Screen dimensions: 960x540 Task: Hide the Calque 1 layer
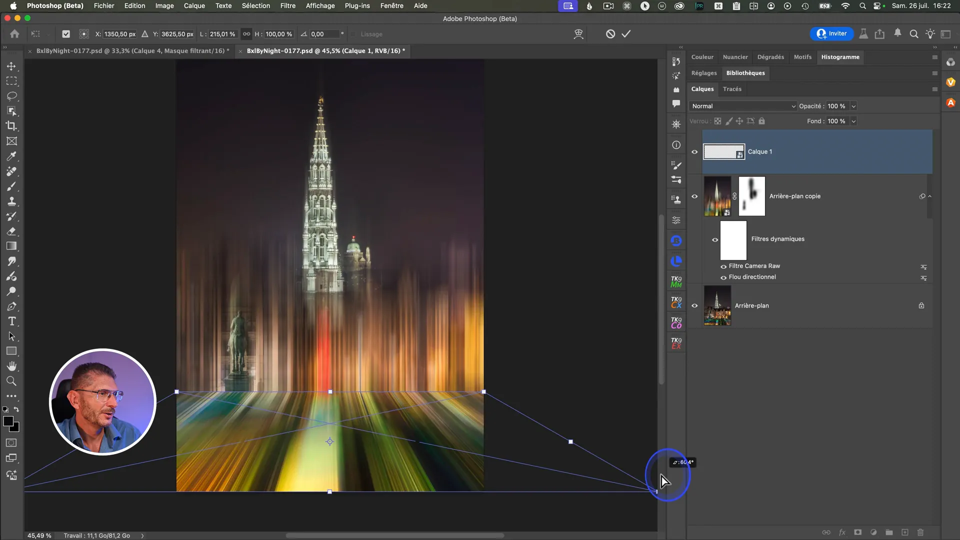pyautogui.click(x=694, y=152)
